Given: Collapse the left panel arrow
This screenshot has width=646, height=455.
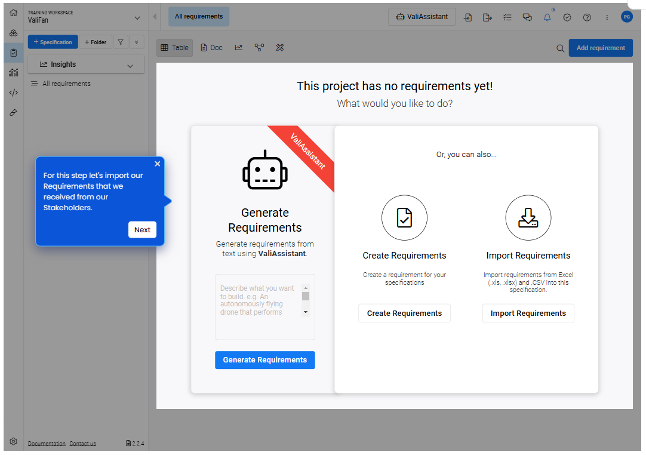Looking at the screenshot, I should 155,17.
